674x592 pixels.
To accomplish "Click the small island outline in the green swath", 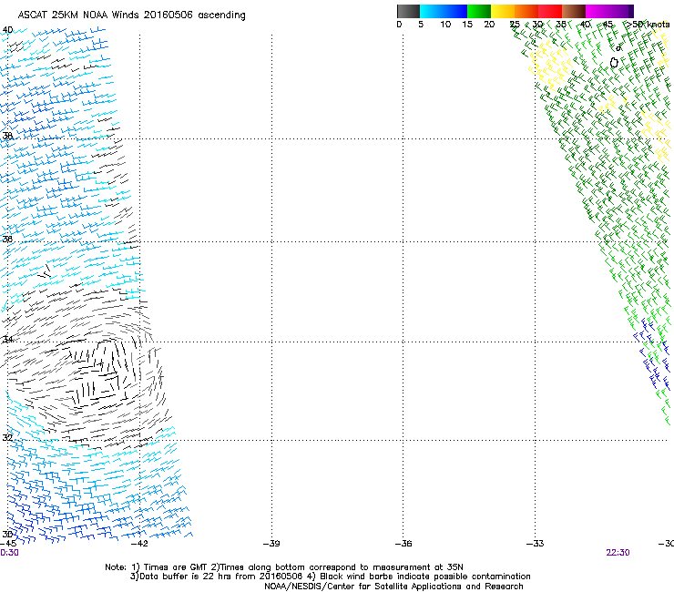I will (x=614, y=63).
